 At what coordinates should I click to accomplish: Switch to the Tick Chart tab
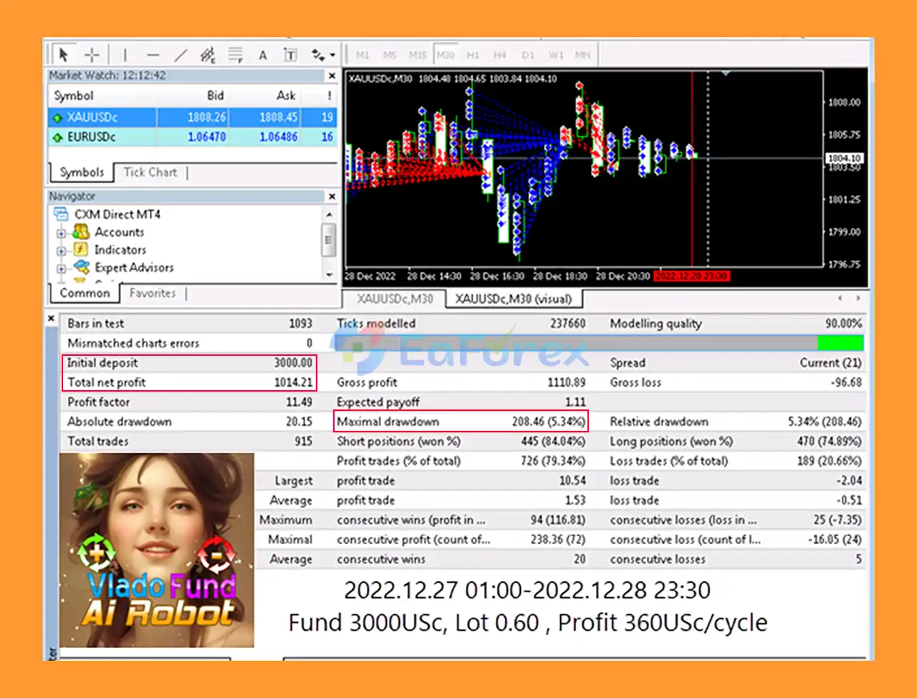pos(150,173)
